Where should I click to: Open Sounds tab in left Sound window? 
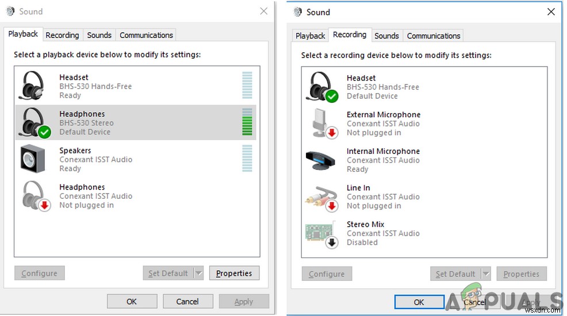click(99, 36)
